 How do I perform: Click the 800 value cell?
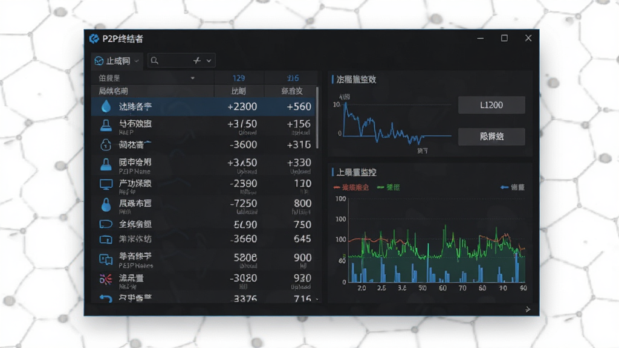click(302, 203)
